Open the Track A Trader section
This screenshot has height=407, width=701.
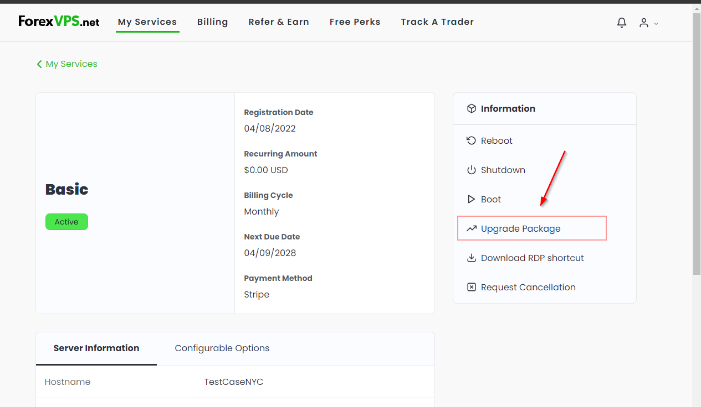tap(437, 22)
